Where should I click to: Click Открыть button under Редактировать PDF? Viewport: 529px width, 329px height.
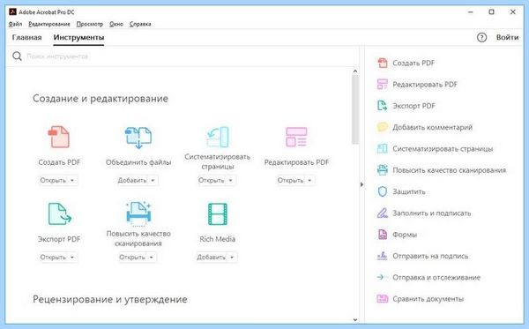[290, 181]
